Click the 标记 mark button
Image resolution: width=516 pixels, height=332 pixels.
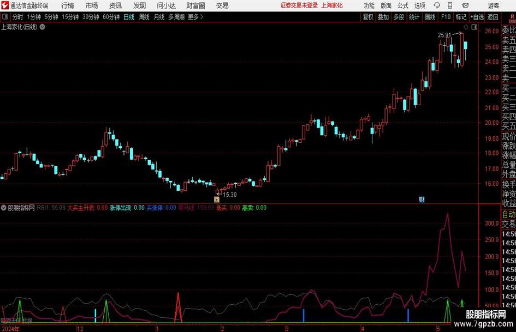point(461,17)
